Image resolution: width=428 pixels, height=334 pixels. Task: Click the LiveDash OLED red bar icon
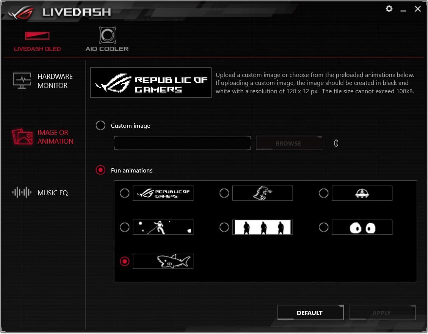tap(37, 36)
